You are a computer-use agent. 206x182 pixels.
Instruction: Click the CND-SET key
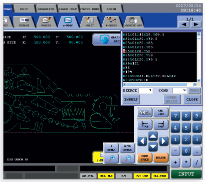[161, 113]
